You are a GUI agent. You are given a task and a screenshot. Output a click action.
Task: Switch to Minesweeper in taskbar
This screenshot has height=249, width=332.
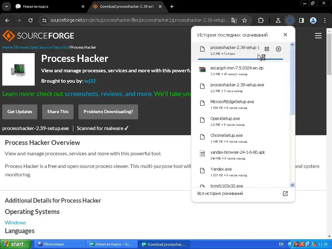[x=60, y=244]
